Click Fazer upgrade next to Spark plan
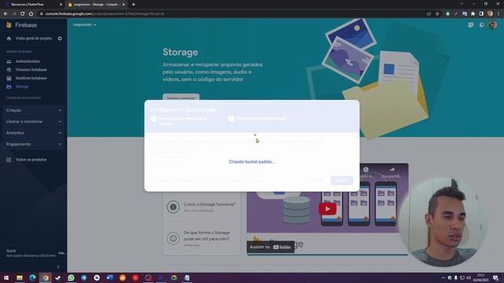This screenshot has height=283, width=504. 62,253
